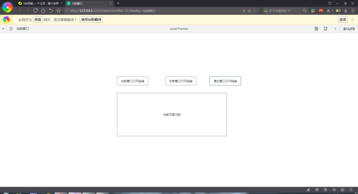Bookmark page with the left star icon

pos(59,11)
